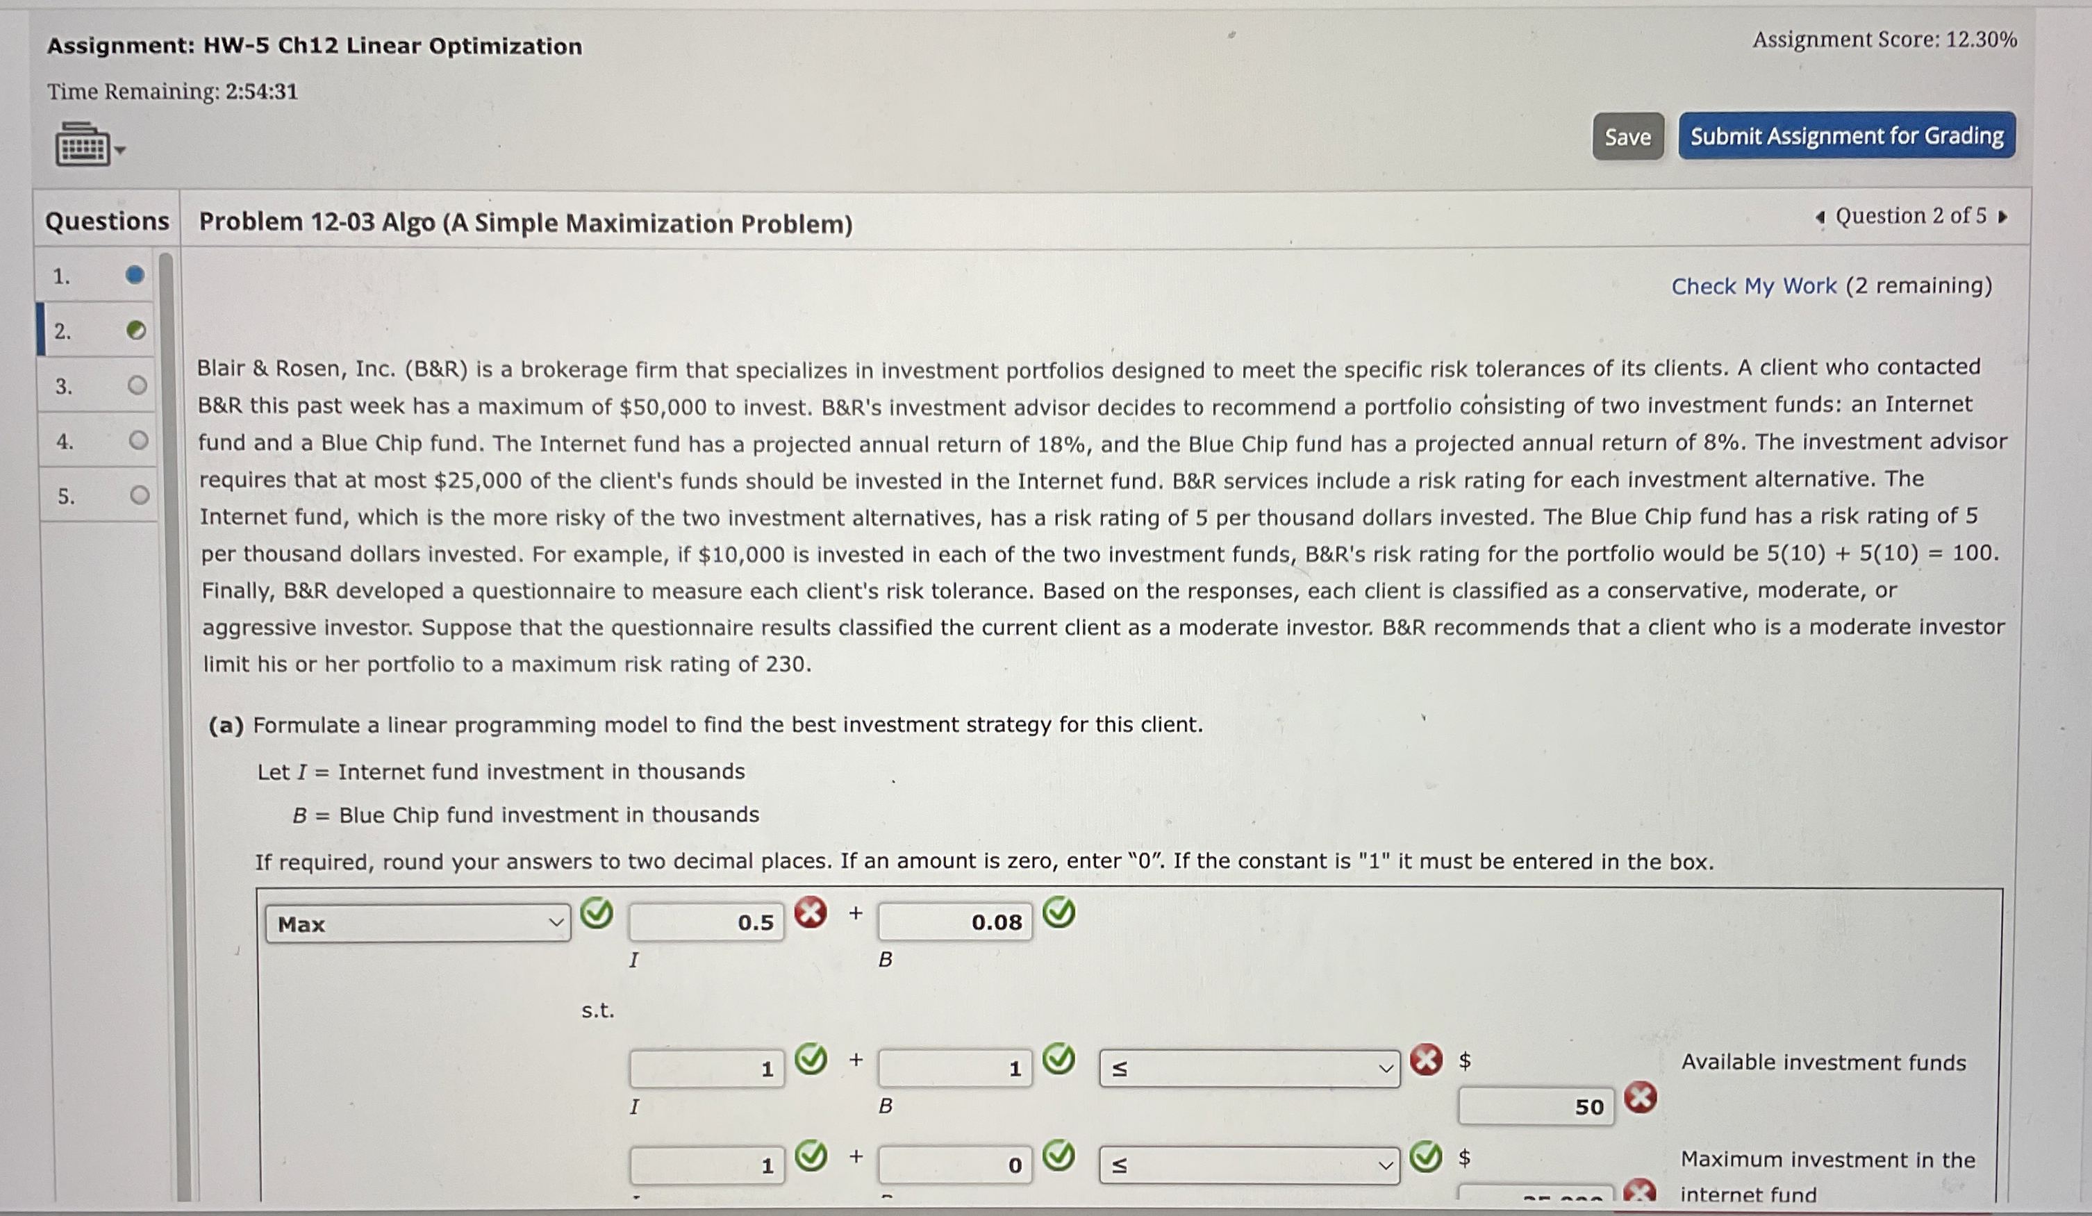Click checkmark beside internet inequality dropdown

(x=1426, y=1156)
